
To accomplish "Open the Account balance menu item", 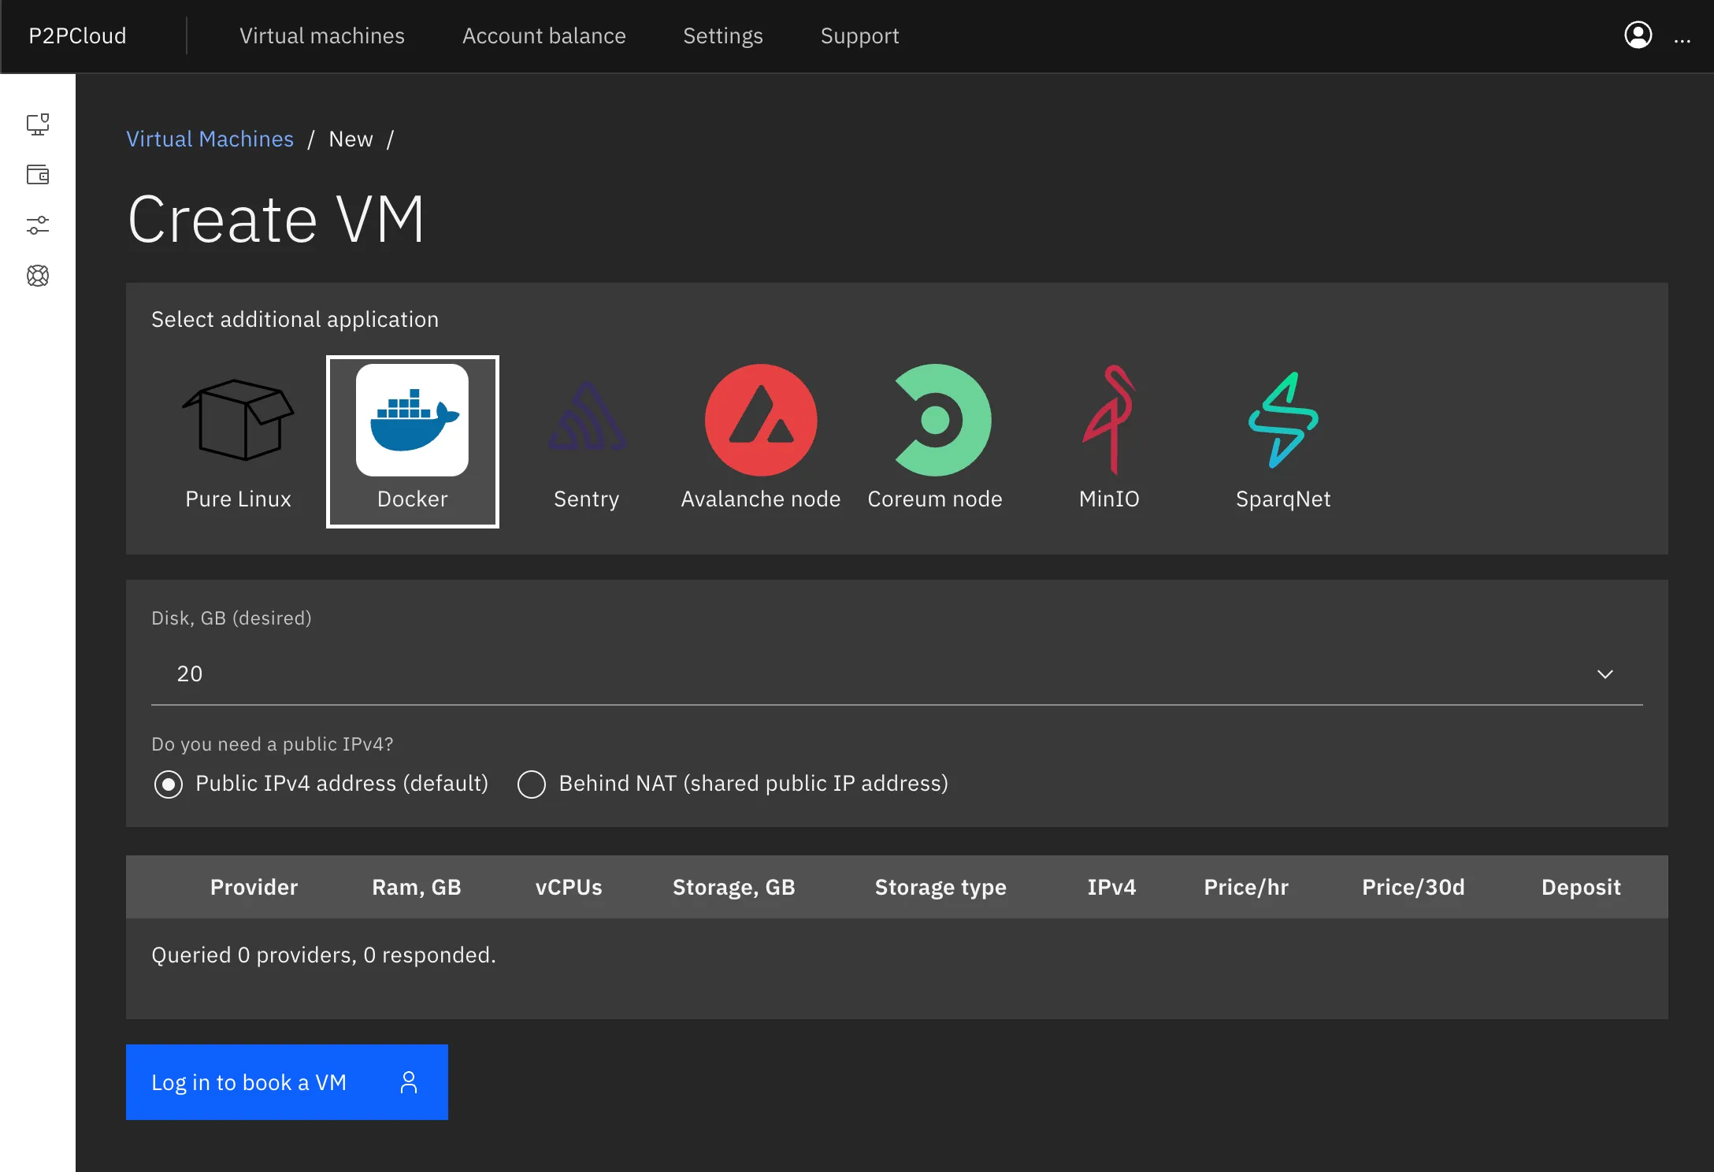I will tap(544, 35).
